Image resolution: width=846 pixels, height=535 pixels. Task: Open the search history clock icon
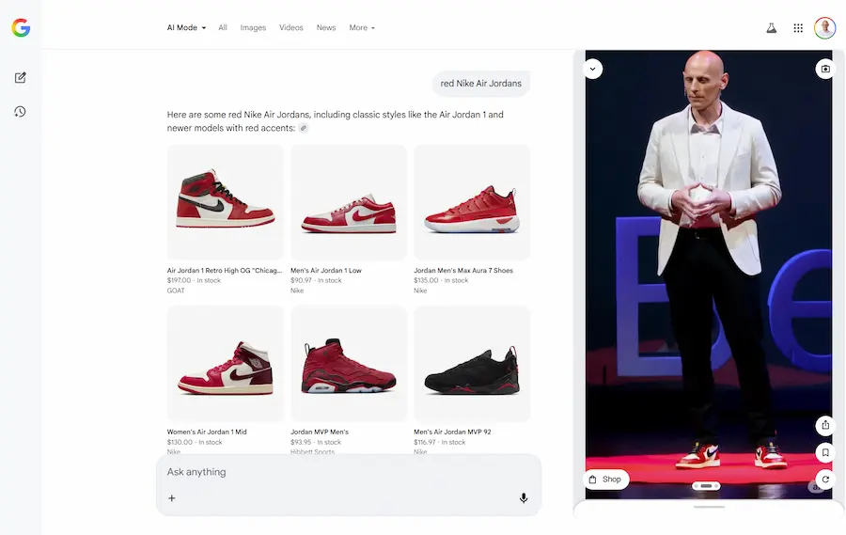21,112
